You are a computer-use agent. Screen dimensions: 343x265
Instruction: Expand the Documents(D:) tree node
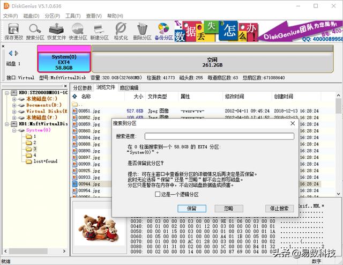pyautogui.click(x=14, y=105)
